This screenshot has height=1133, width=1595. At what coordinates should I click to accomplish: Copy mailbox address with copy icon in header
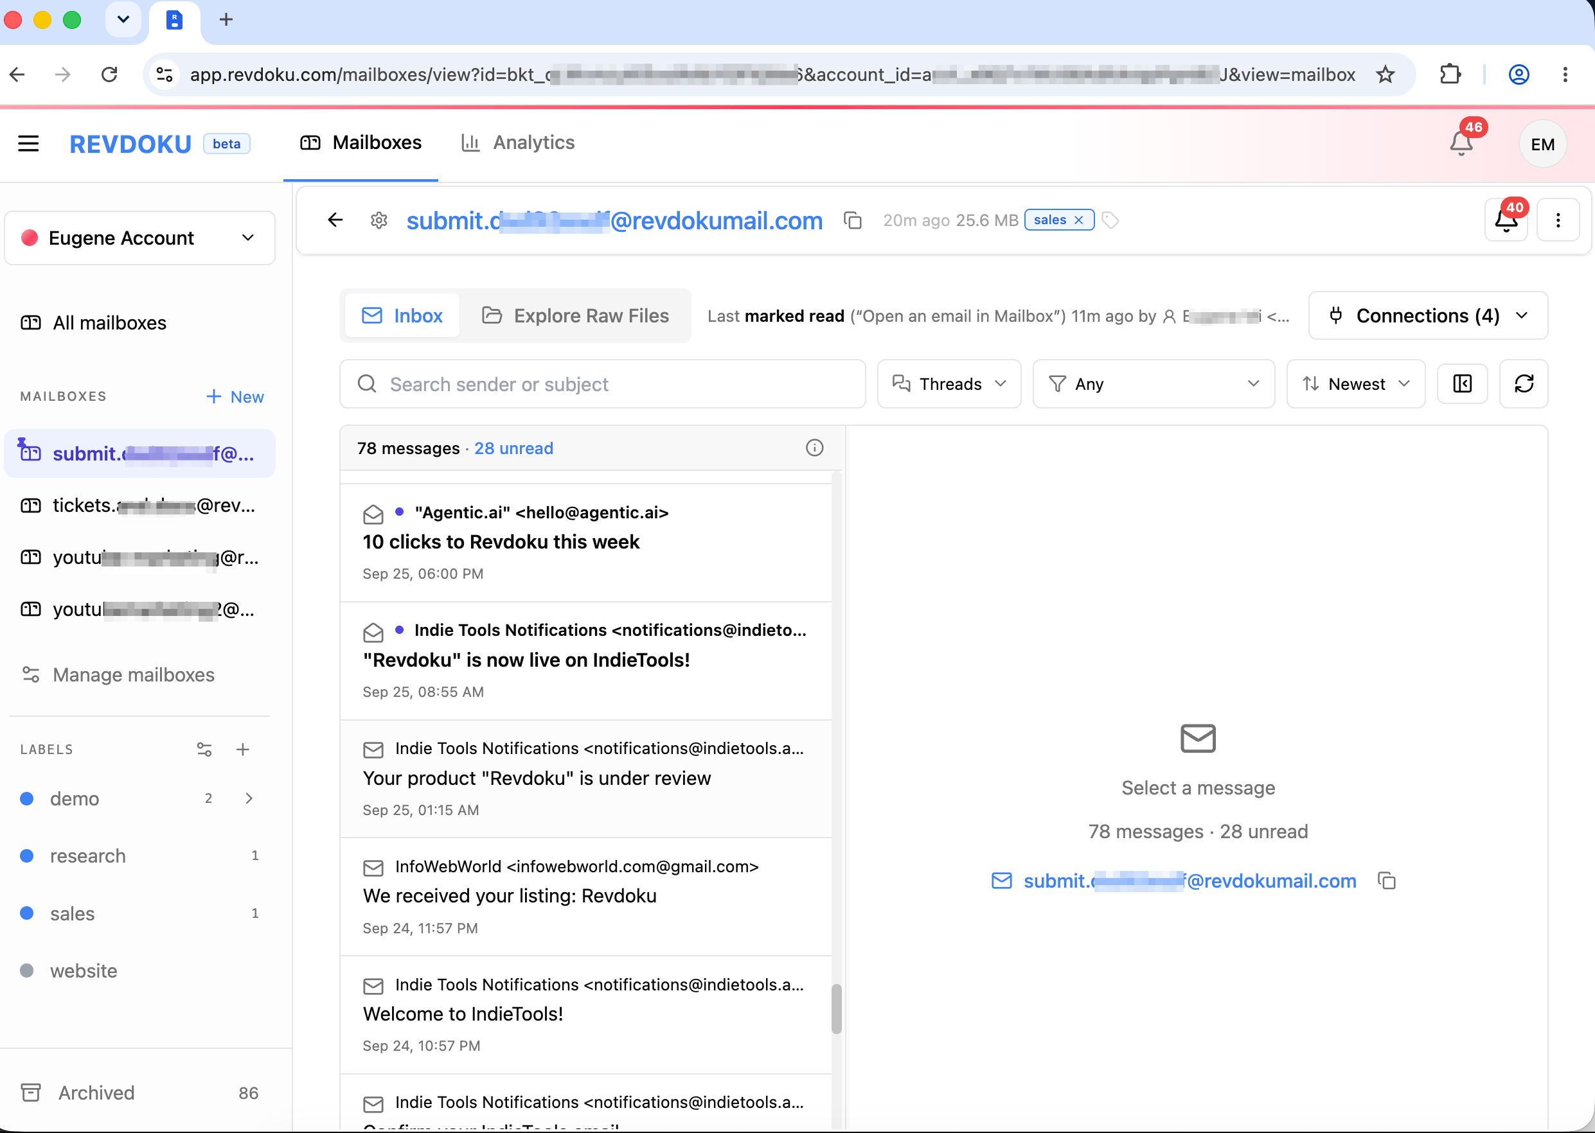pyautogui.click(x=852, y=220)
